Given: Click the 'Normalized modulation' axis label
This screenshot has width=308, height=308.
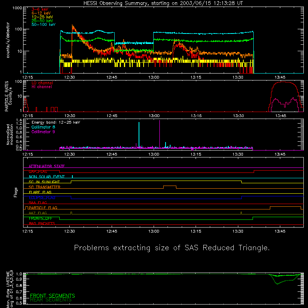Looking at the screenshot, I should (10, 134).
